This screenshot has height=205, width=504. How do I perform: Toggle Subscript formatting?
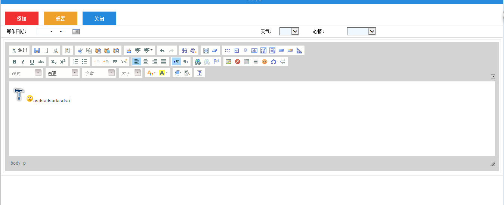pos(54,62)
